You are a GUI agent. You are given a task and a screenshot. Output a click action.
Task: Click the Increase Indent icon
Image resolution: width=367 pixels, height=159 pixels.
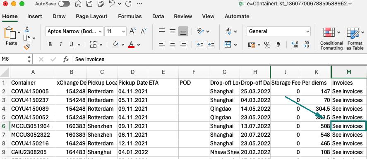coord(211,44)
